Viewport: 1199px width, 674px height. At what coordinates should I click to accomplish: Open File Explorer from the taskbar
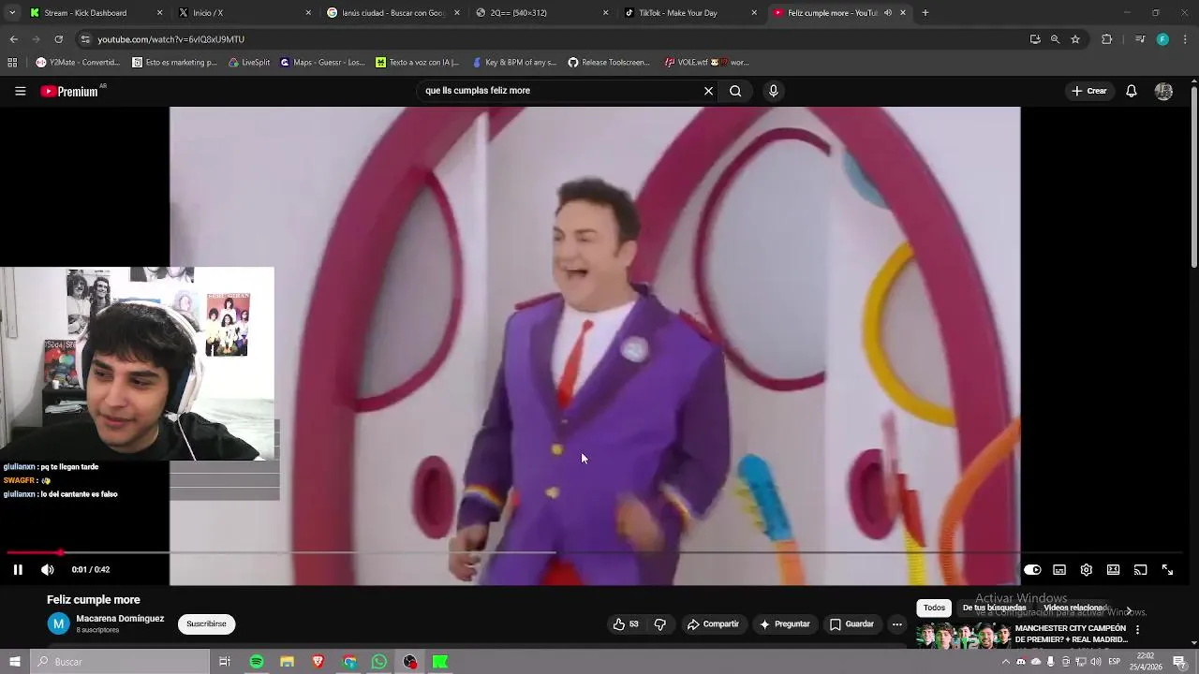coord(287,662)
